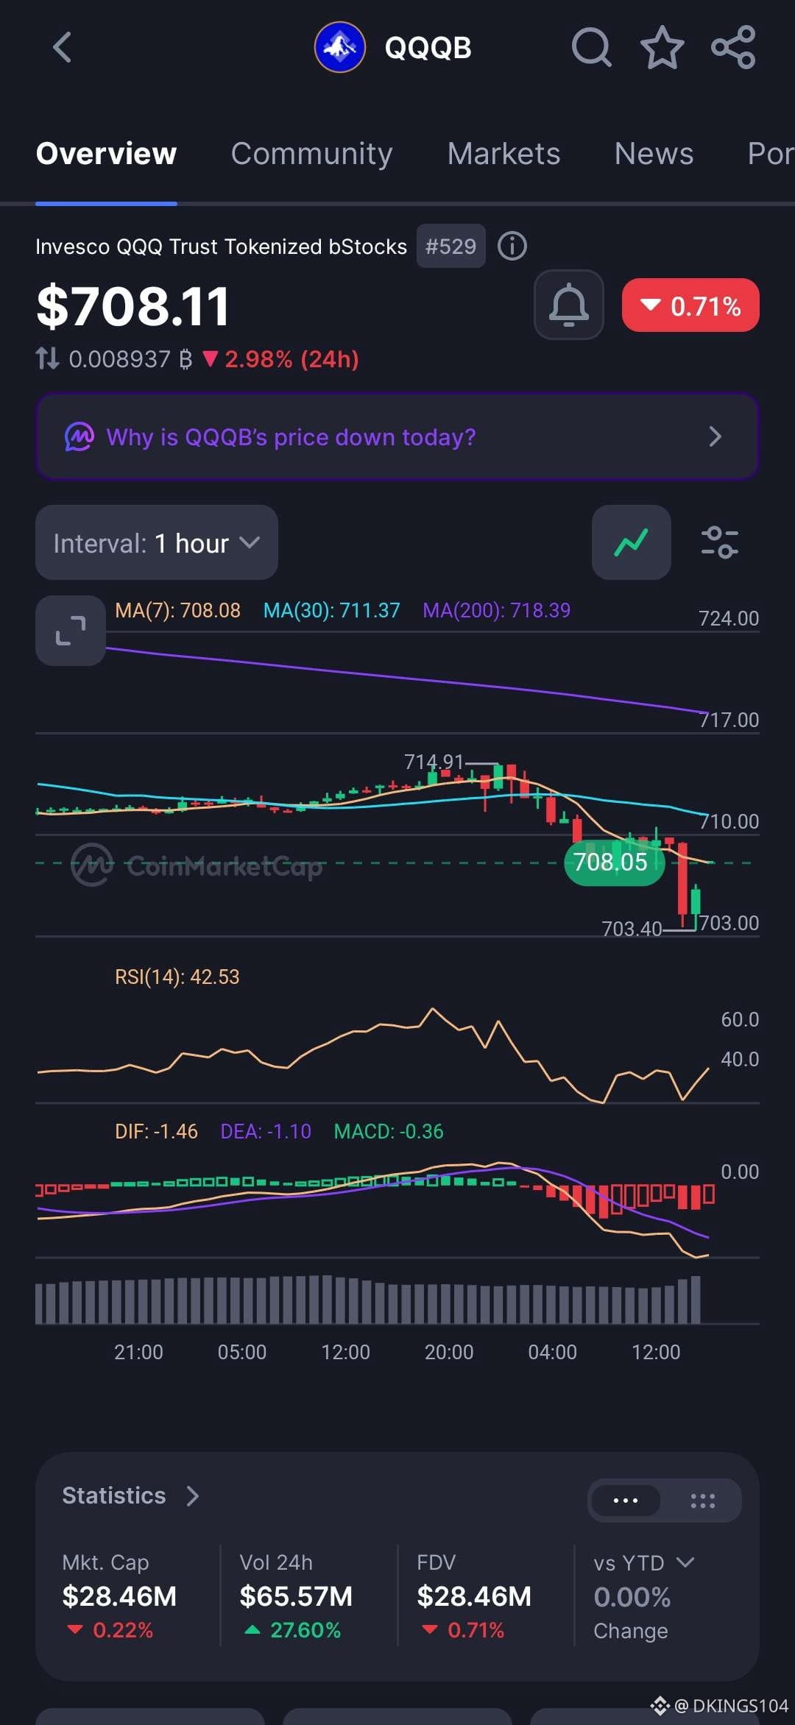Image resolution: width=795 pixels, height=1725 pixels.
Task: Tap the 0.00% YTD change value
Action: [x=632, y=1597]
